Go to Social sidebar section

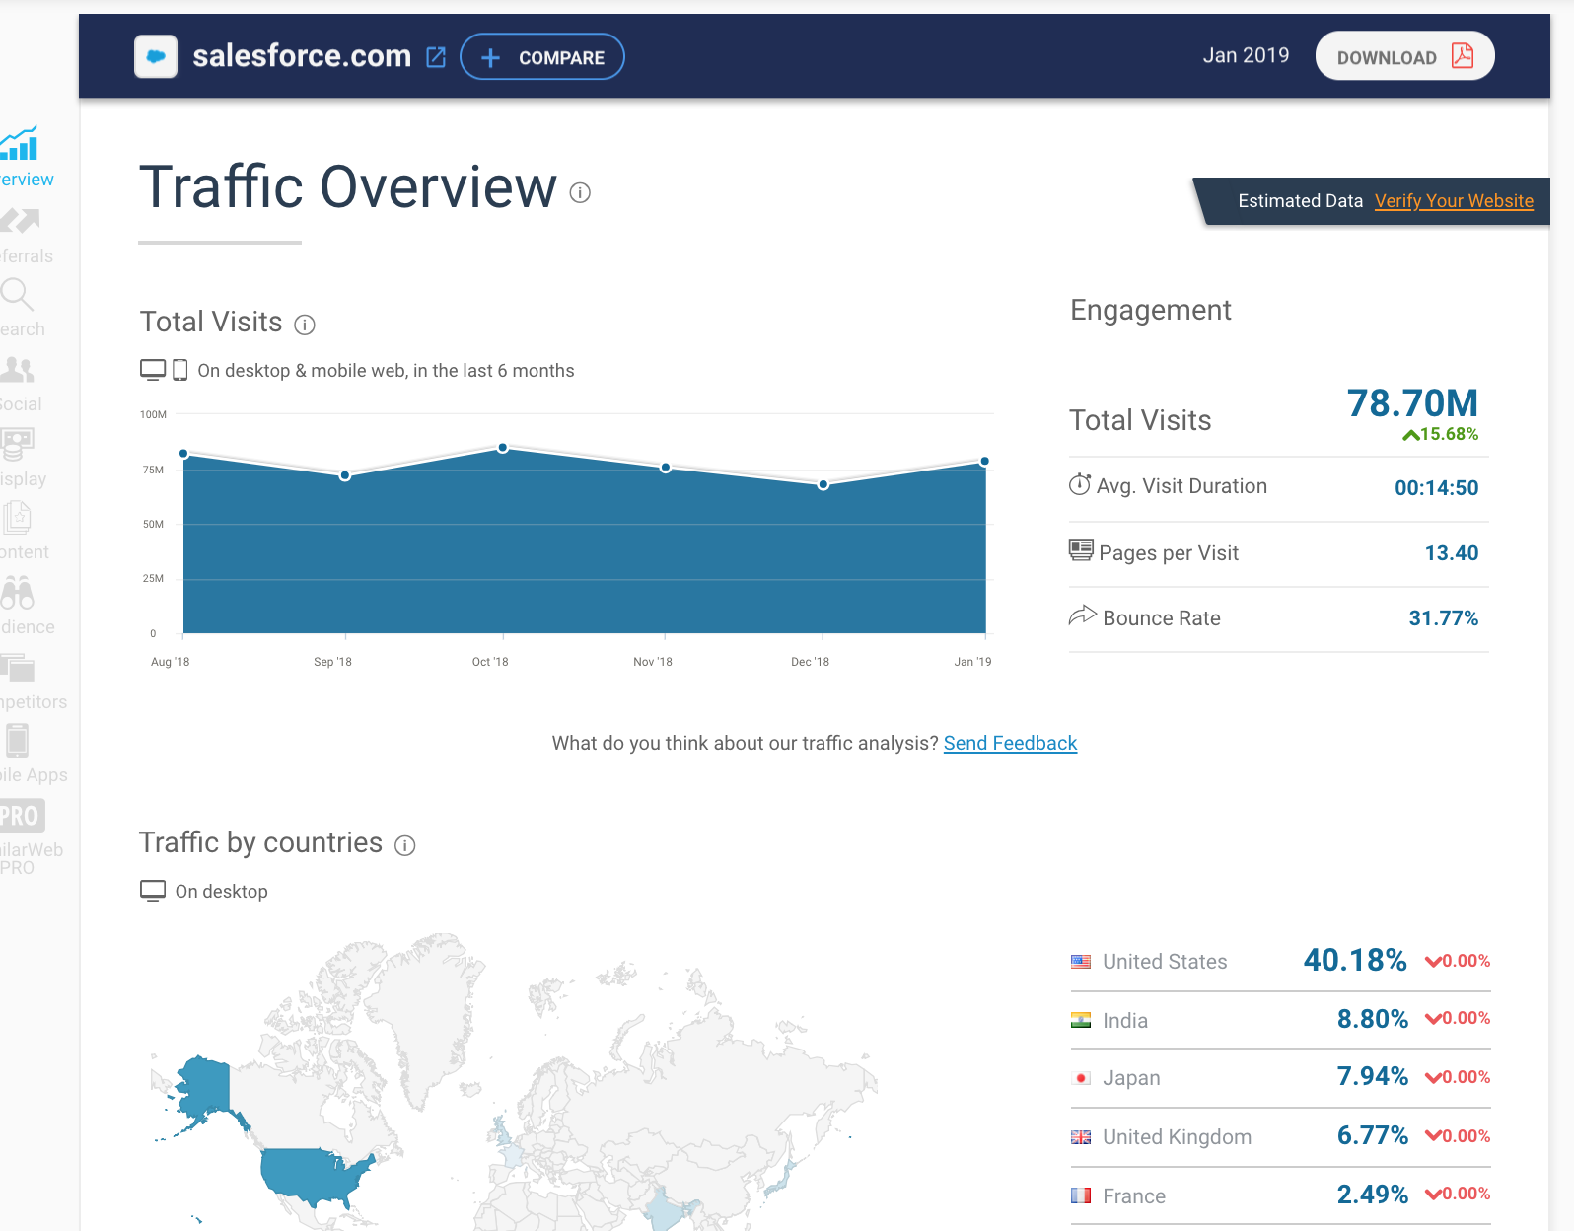point(20,385)
